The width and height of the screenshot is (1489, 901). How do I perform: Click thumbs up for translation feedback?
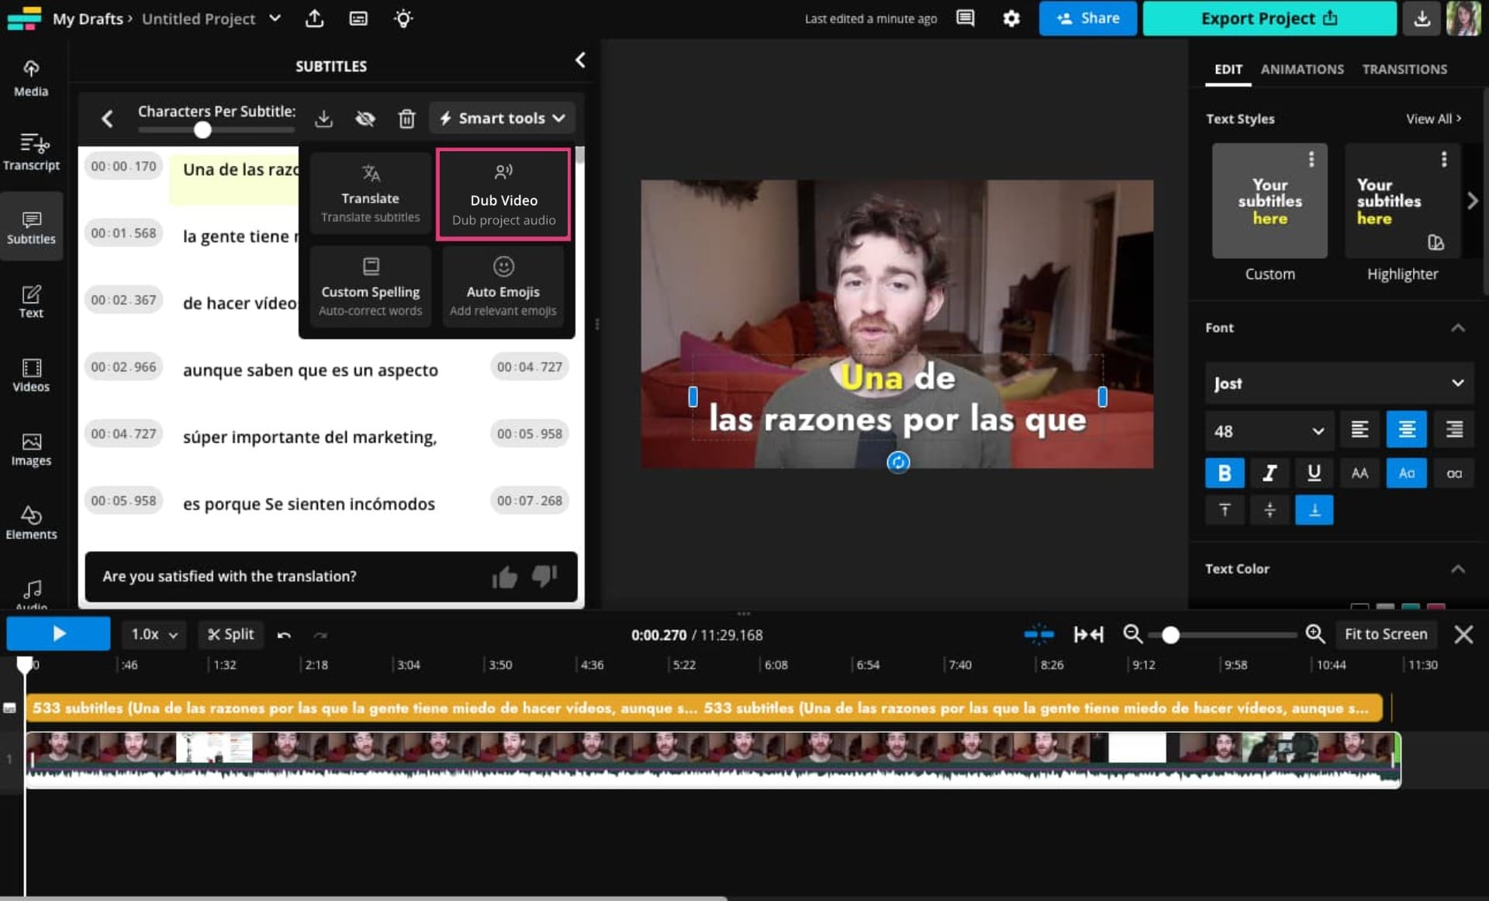click(x=504, y=577)
